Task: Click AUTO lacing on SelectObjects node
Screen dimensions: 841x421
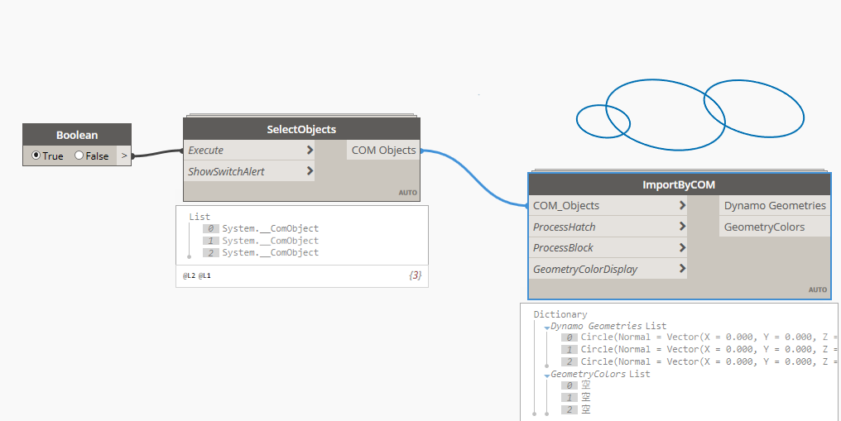Action: point(407,193)
